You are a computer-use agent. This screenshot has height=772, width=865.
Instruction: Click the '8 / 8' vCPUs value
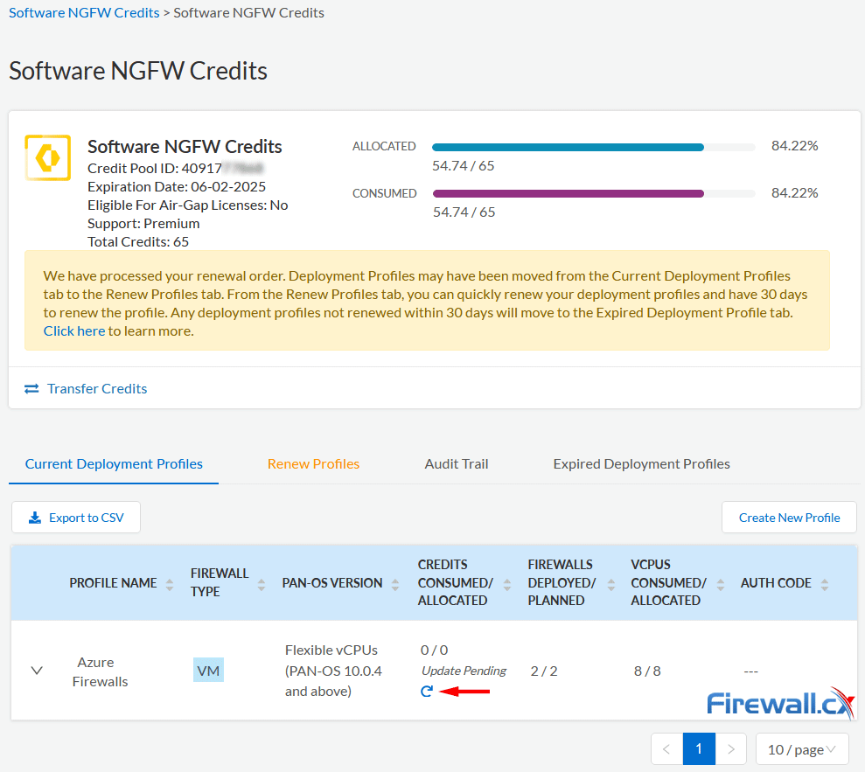click(x=647, y=671)
